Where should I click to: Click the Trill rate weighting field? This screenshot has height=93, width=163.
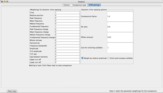(67, 54)
